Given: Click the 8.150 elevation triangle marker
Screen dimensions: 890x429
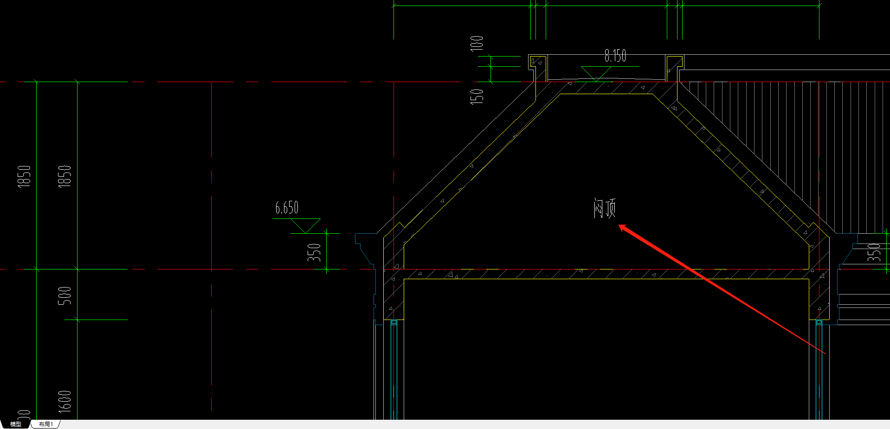Looking at the screenshot, I should click(597, 74).
